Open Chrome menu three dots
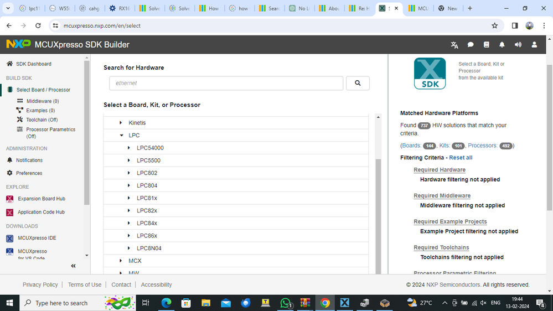The height and width of the screenshot is (311, 553). coord(544,25)
